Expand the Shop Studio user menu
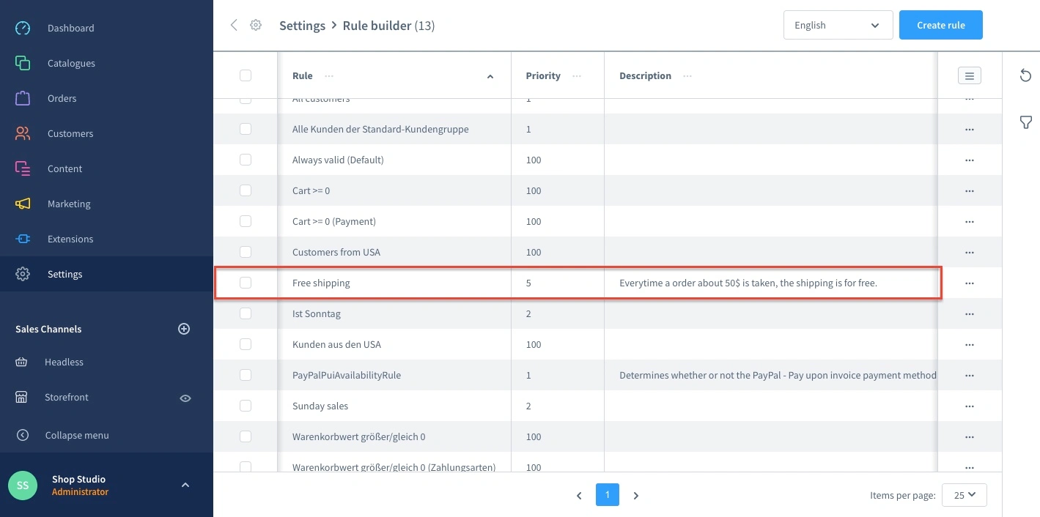1040x517 pixels. click(x=185, y=485)
